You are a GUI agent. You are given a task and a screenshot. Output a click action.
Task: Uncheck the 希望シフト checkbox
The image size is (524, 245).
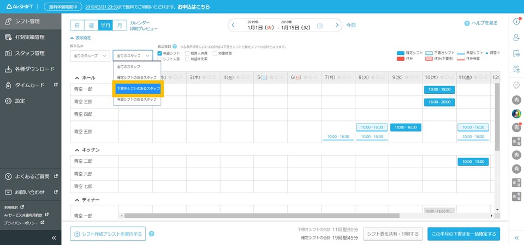click(x=159, y=53)
